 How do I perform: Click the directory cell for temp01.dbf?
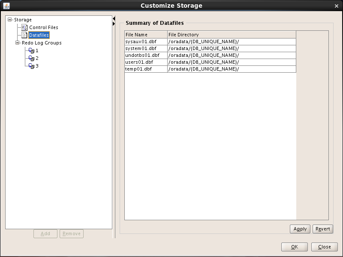point(232,69)
